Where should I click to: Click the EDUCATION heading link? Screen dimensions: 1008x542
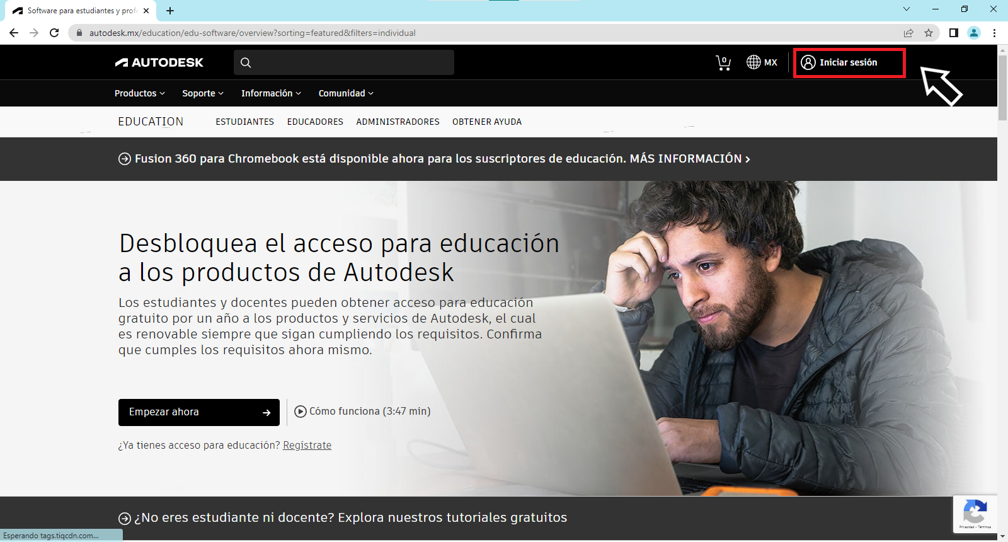151,122
